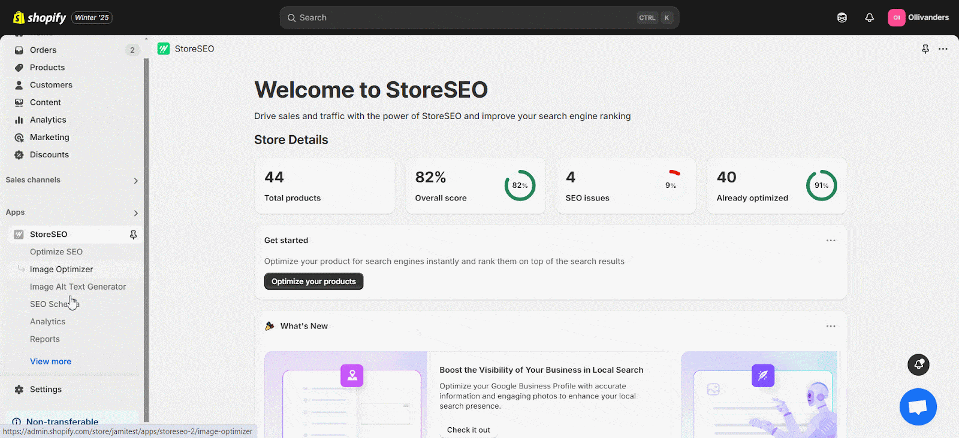Viewport: 959px width, 438px height.
Task: Open the Ollivanders account avatar
Action: click(x=897, y=17)
